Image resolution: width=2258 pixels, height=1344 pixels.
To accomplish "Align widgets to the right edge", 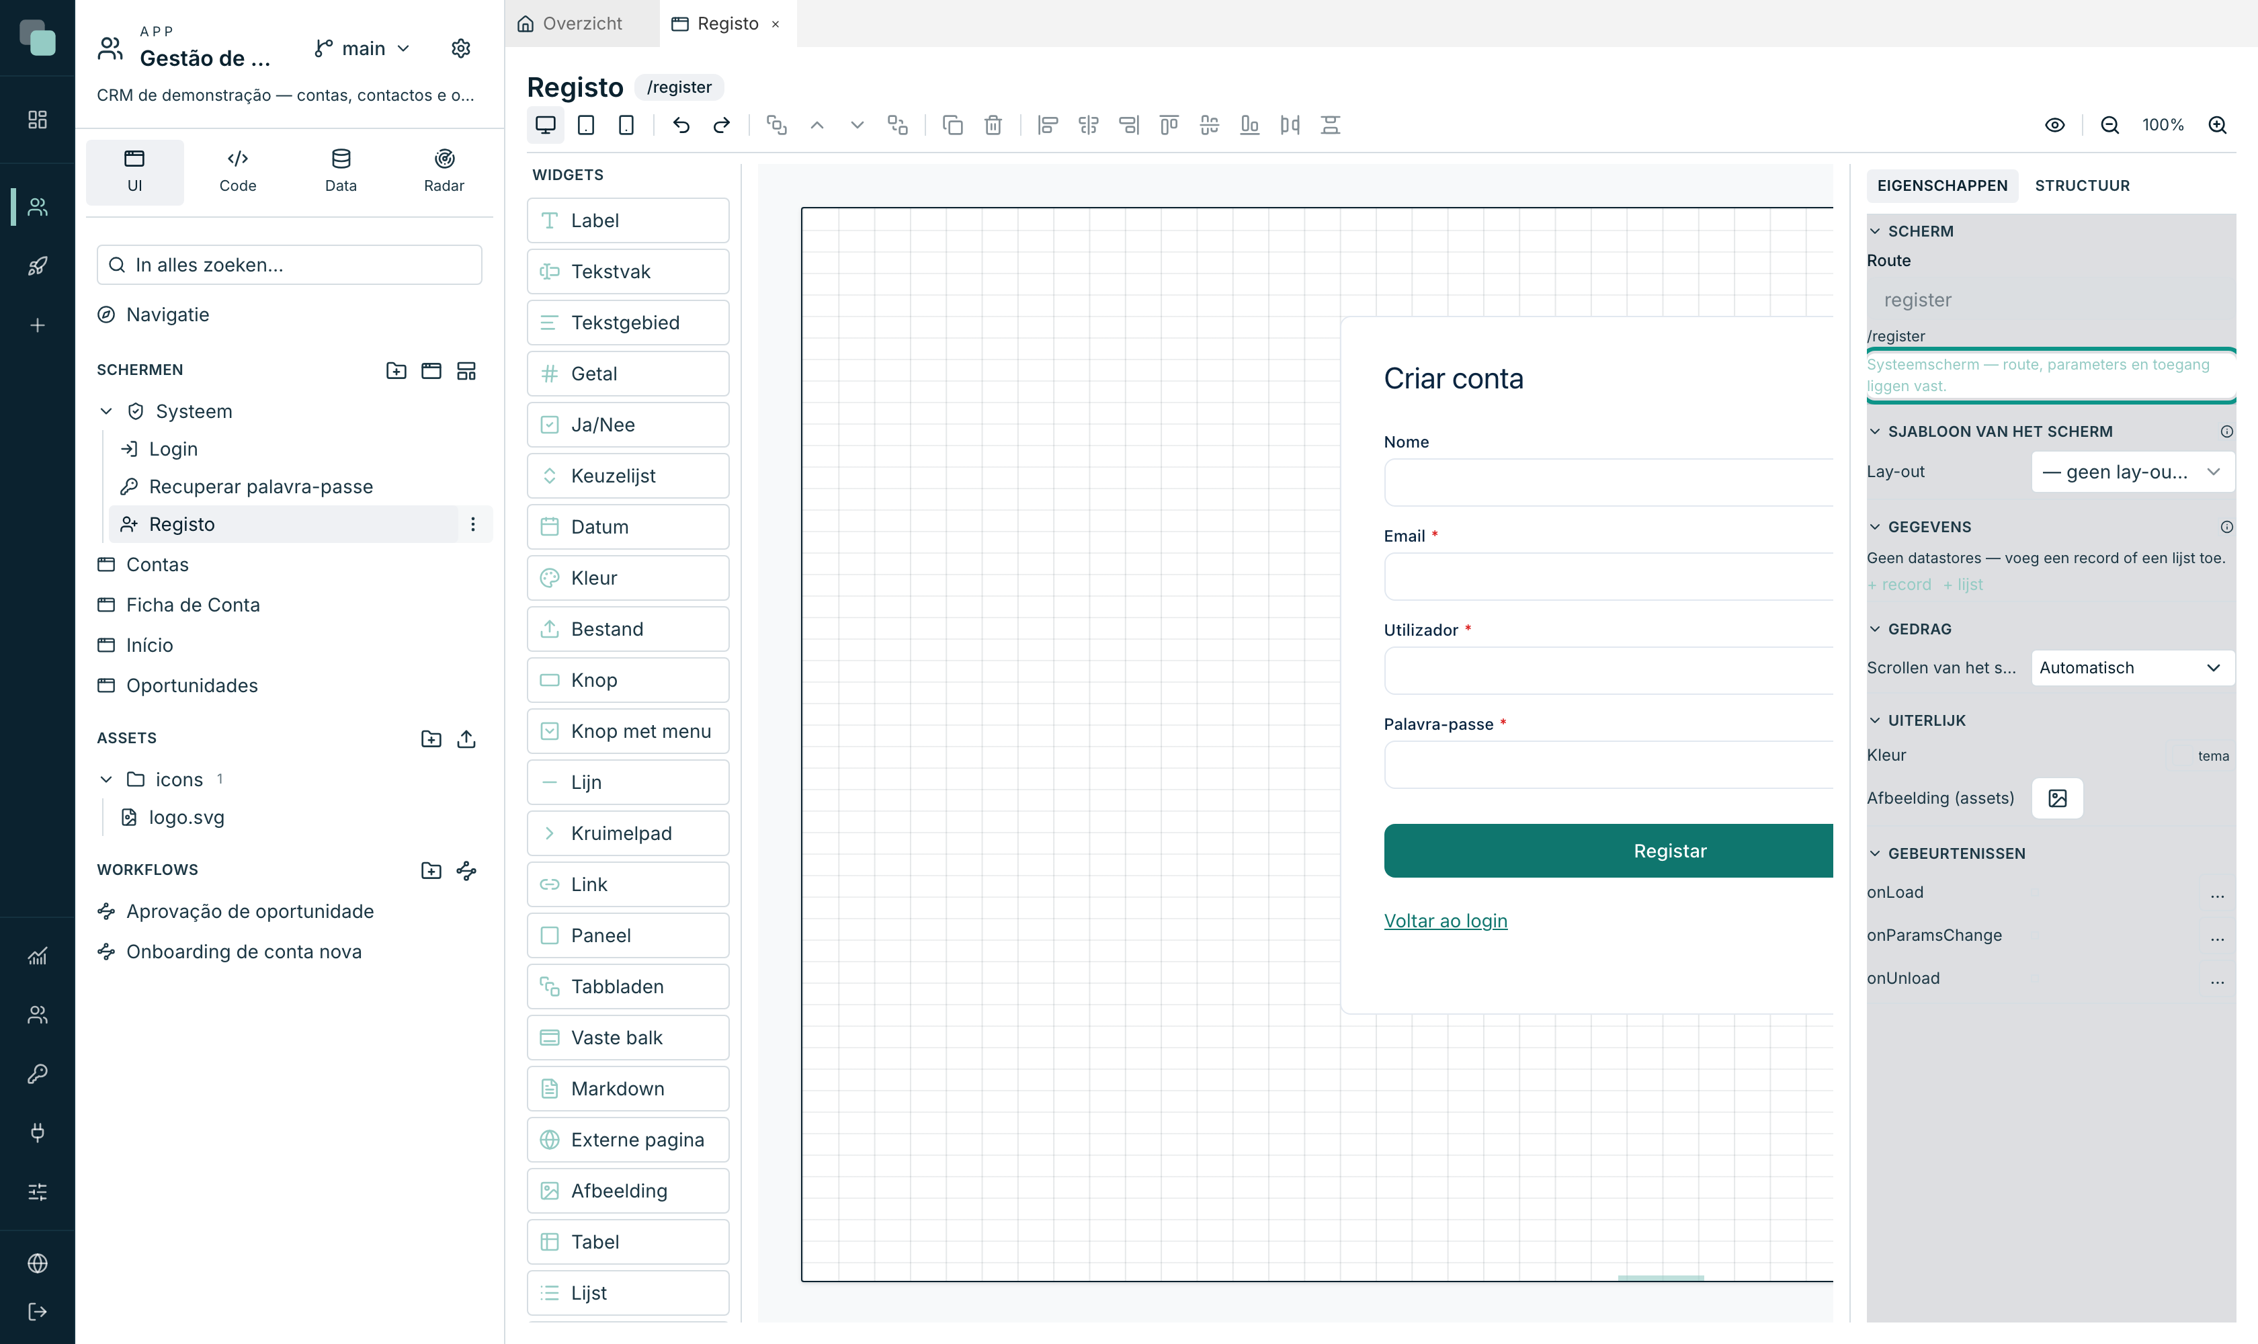I will click(x=1128, y=125).
